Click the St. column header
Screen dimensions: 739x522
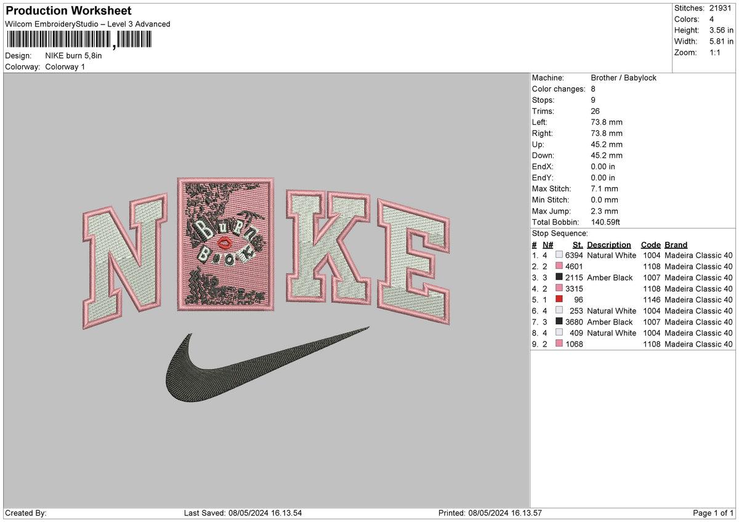pos(578,245)
